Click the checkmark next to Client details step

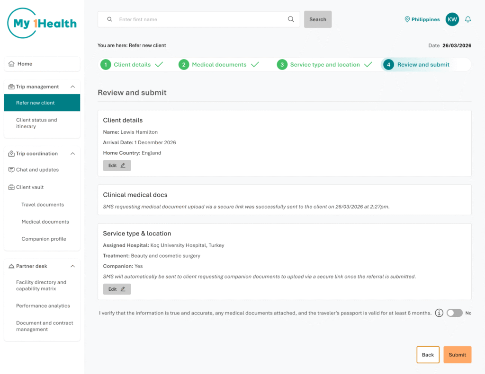click(x=159, y=65)
